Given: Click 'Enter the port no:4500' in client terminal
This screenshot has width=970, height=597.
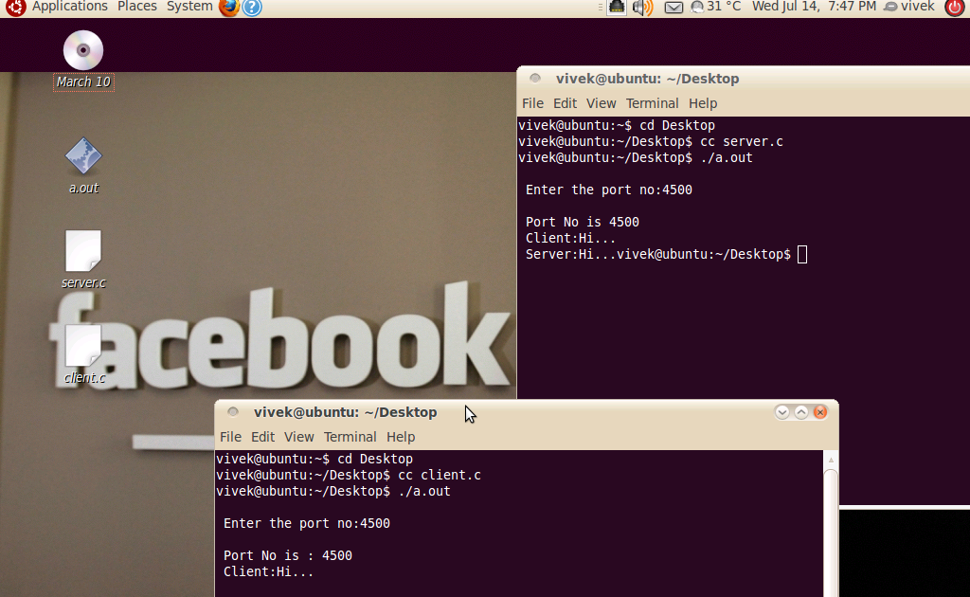Looking at the screenshot, I should [x=307, y=523].
